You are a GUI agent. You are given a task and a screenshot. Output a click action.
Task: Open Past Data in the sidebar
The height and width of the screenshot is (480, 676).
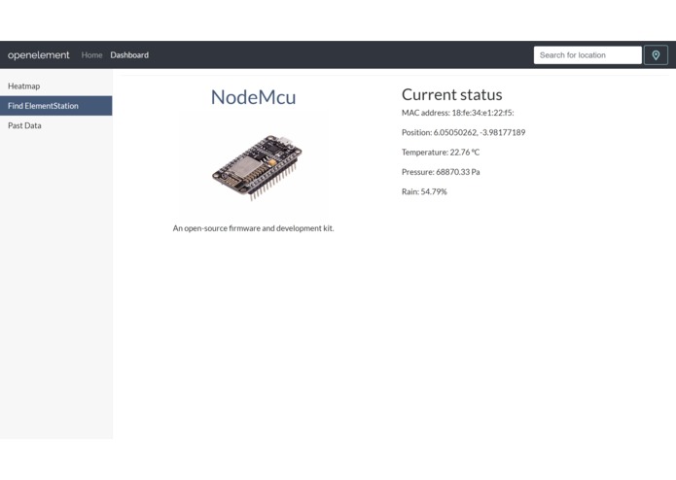point(56,125)
